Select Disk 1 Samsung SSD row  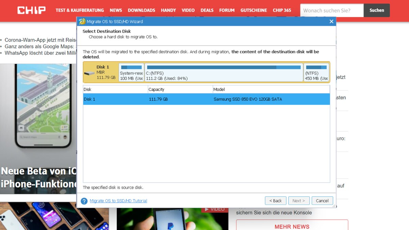coord(206,99)
